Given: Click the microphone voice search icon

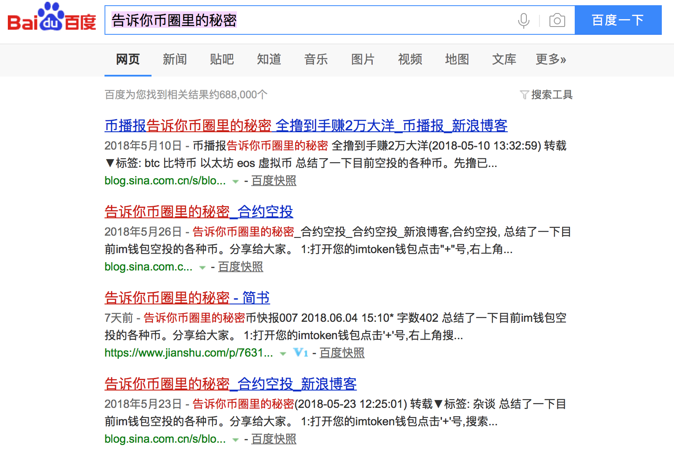Looking at the screenshot, I should tap(524, 20).
